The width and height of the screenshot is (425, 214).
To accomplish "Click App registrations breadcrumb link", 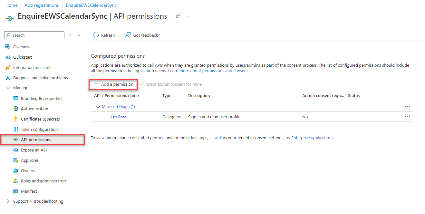I will click(x=42, y=5).
